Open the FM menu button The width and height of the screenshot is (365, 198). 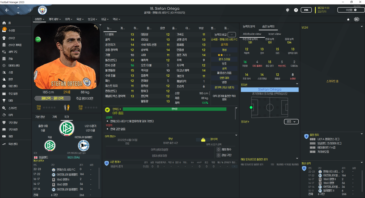306,10
